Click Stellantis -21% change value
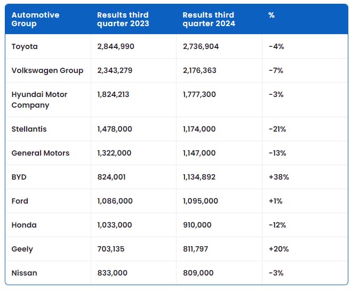Viewport: 351px width, 291px height. click(277, 129)
